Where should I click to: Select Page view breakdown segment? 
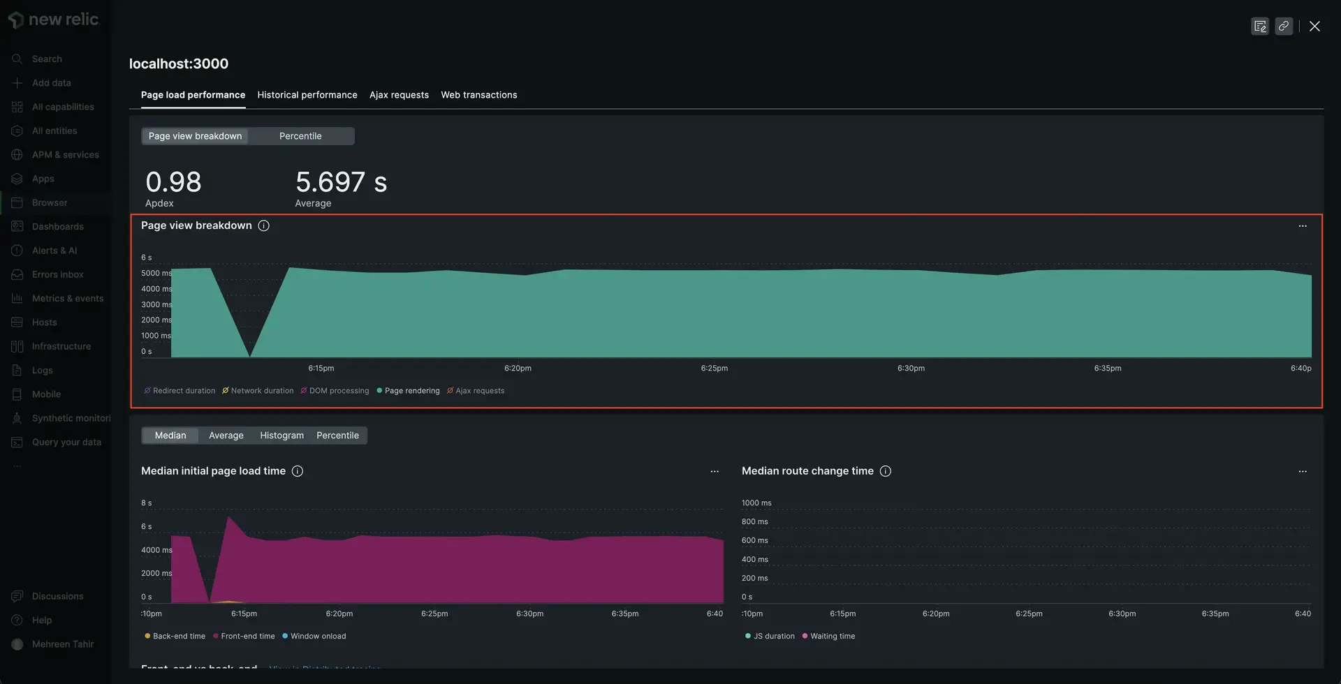[x=195, y=136]
